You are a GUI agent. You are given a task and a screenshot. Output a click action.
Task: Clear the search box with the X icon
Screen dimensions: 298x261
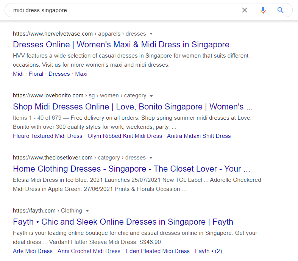245,10
